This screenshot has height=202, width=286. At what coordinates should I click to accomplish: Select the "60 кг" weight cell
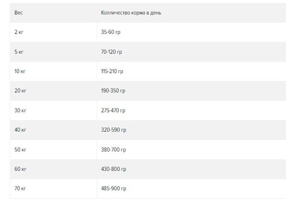[20, 169]
